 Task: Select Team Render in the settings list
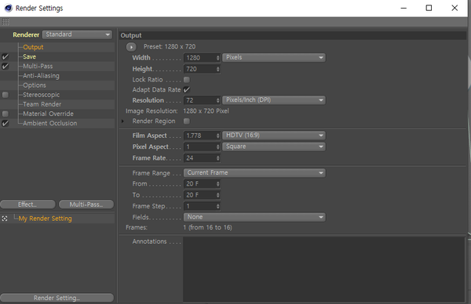[42, 104]
